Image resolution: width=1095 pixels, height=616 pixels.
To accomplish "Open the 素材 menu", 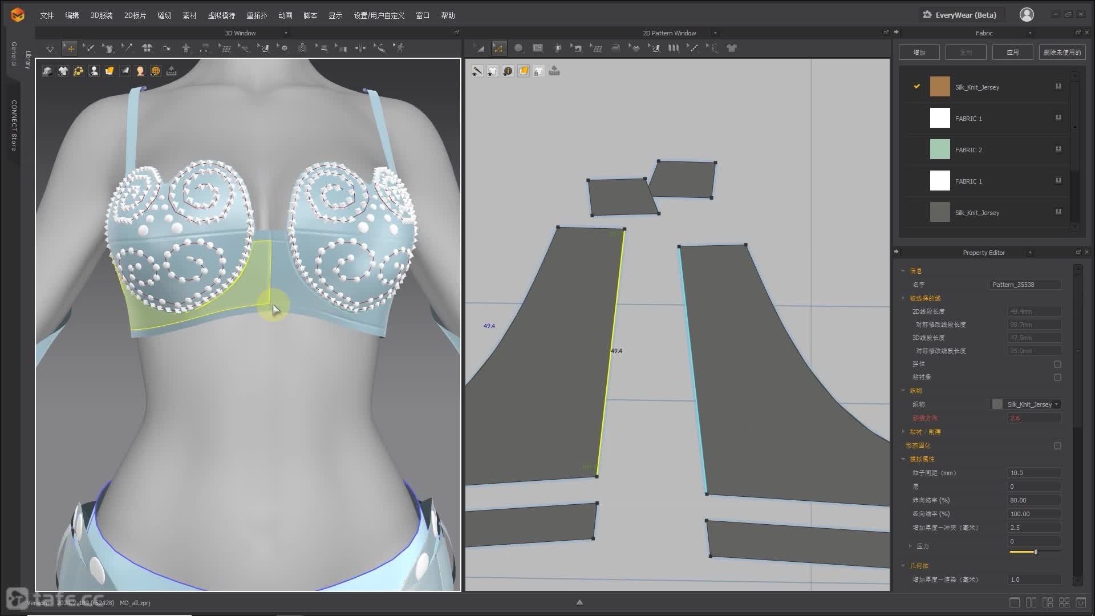I will tap(189, 15).
